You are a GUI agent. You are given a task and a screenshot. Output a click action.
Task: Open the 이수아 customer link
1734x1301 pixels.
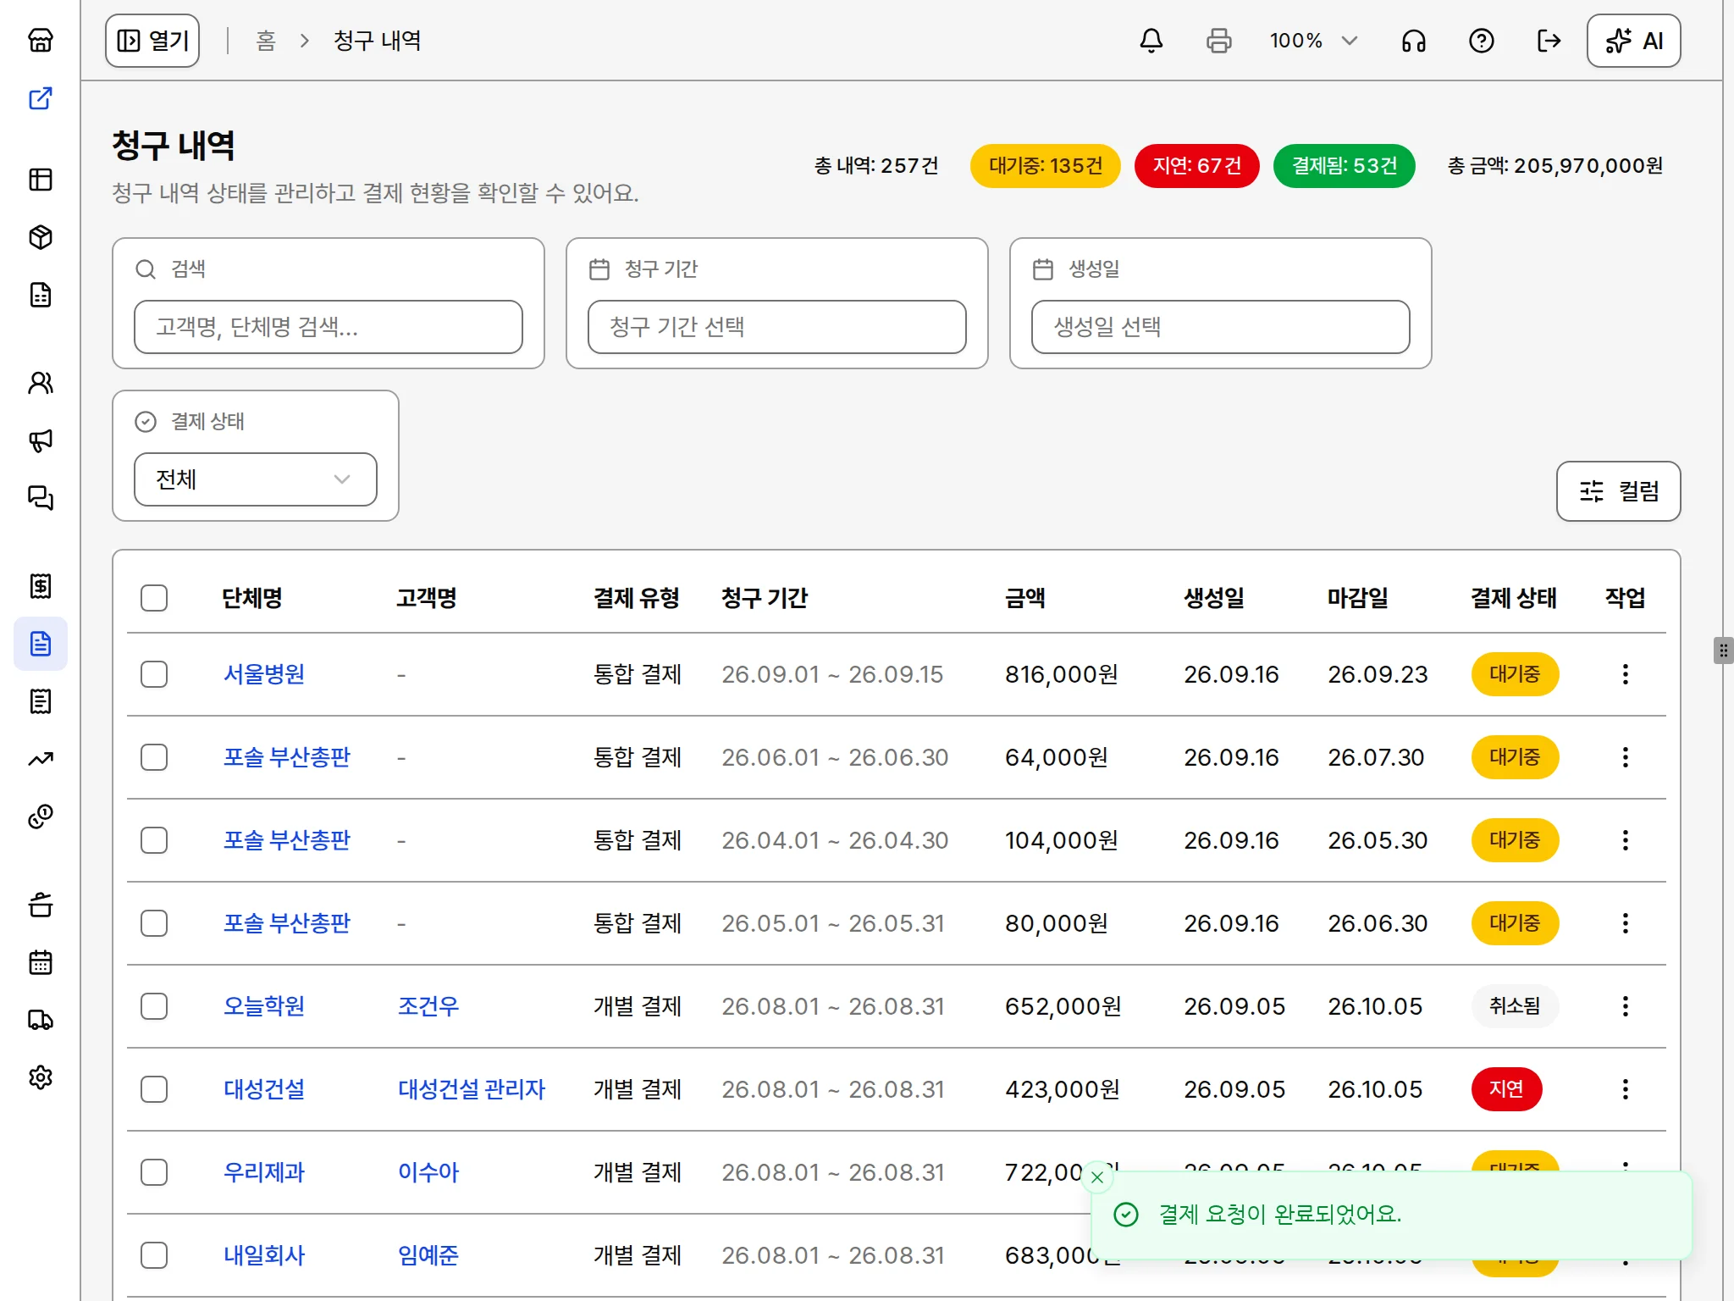[428, 1172]
